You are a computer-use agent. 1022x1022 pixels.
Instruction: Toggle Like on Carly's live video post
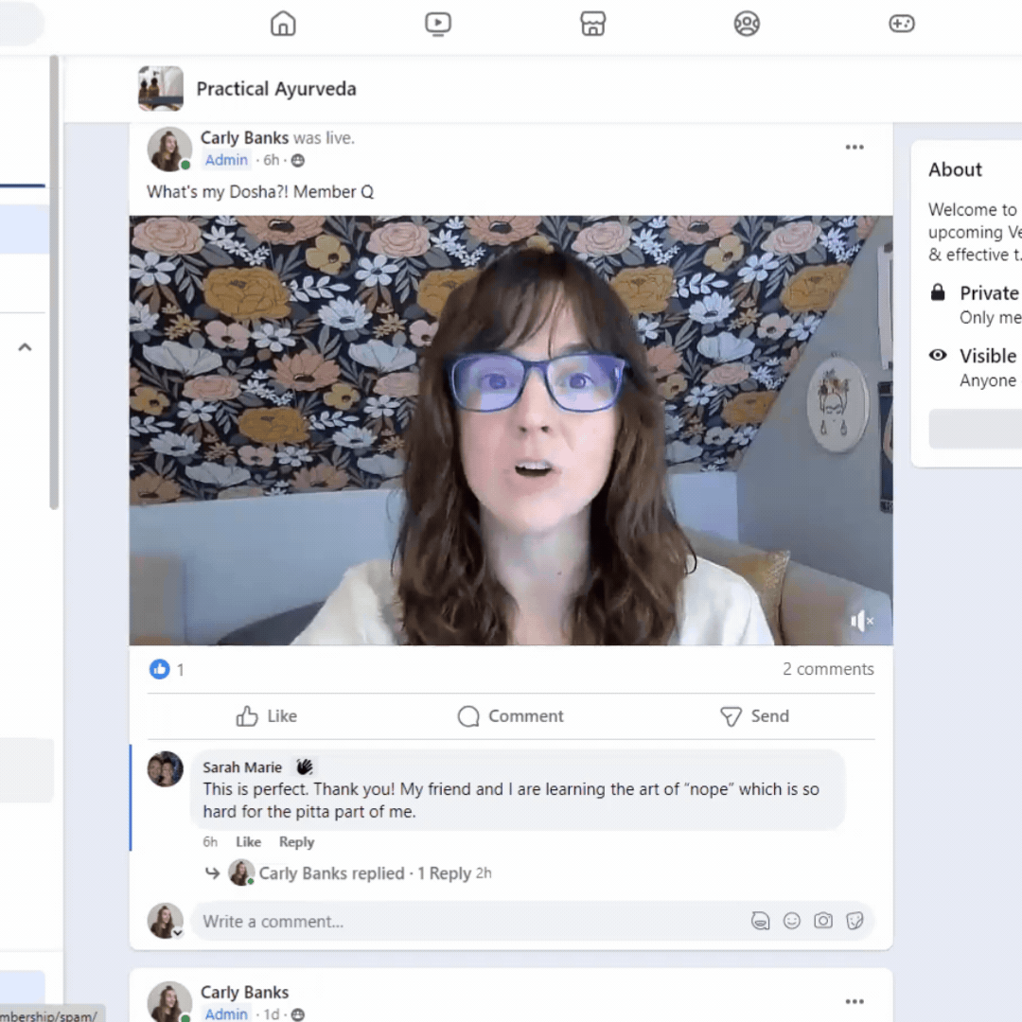click(267, 716)
